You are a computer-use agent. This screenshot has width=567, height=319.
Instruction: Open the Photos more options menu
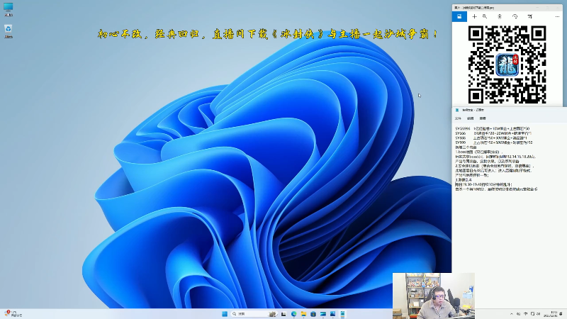557,16
